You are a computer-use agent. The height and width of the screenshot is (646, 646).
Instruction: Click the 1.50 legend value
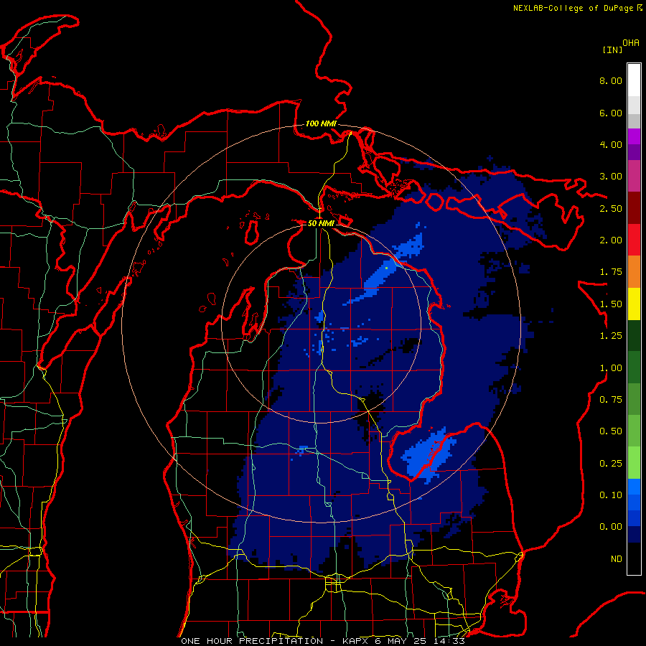[611, 304]
